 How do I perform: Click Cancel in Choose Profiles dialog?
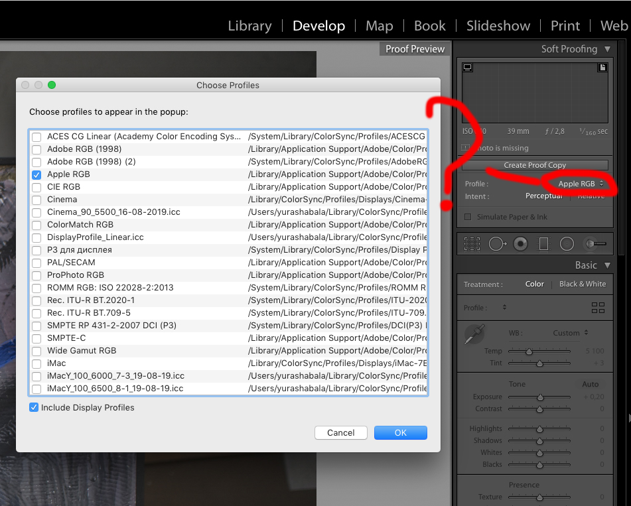(341, 433)
